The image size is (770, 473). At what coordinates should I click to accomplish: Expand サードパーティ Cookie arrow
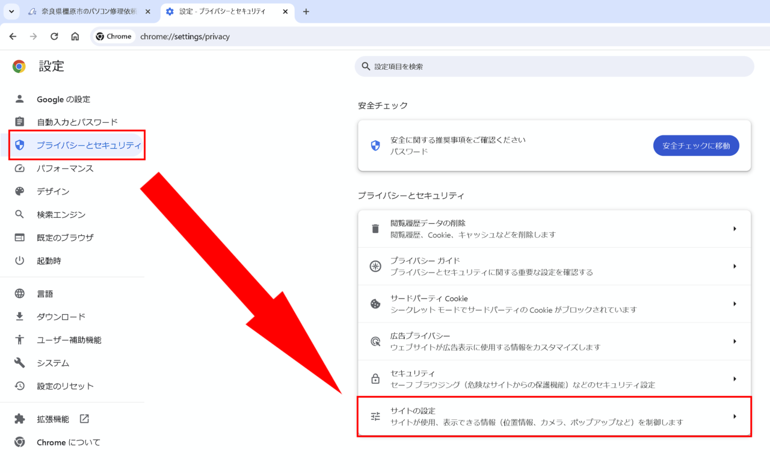pos(735,304)
